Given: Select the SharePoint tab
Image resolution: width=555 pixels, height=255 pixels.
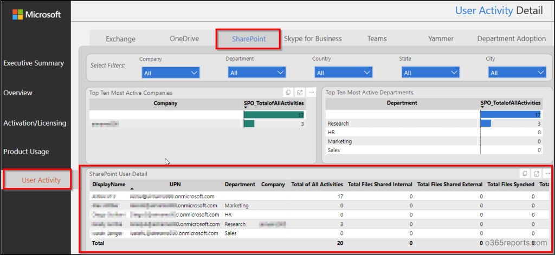Looking at the screenshot, I should [x=248, y=39].
